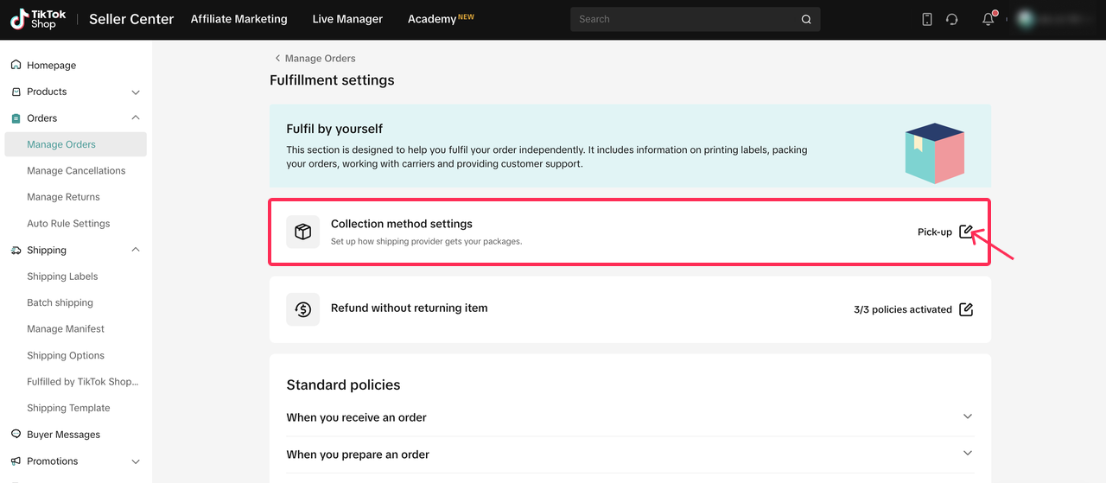The image size is (1106, 483).
Task: Click the headset support icon
Action: click(952, 19)
